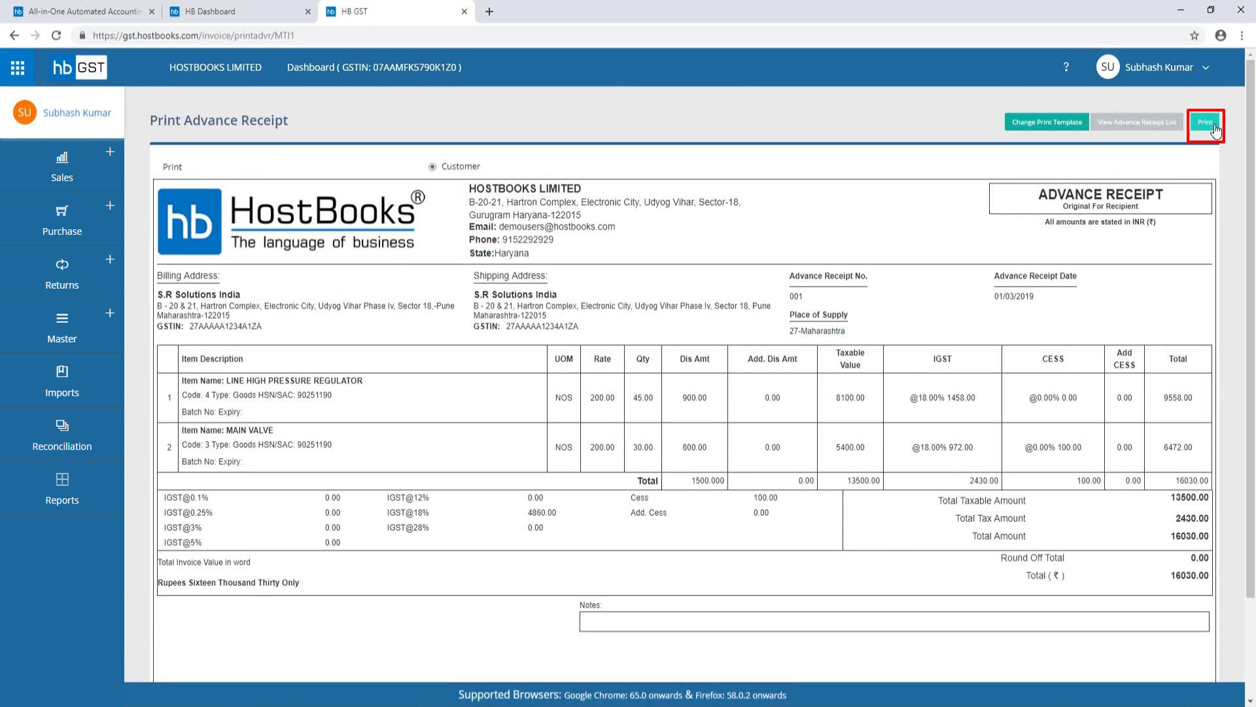The width and height of the screenshot is (1256, 707).
Task: Click the Total Tax Amount 2430.00
Action: 1192,518
